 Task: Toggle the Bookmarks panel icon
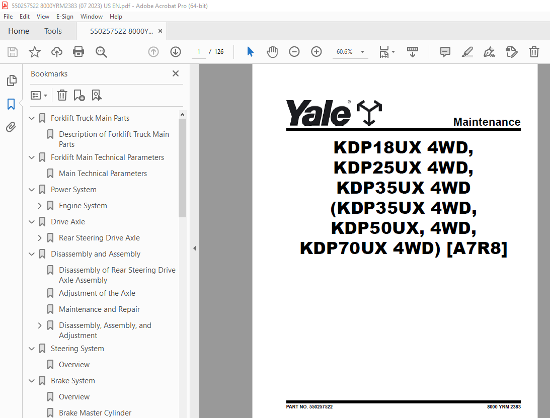click(11, 104)
